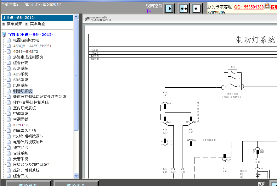Open the 独立网卡 entry

(x=20, y=148)
